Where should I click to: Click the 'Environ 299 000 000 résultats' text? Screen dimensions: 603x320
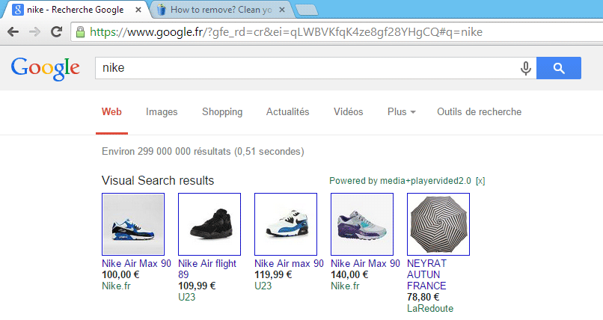pos(166,151)
